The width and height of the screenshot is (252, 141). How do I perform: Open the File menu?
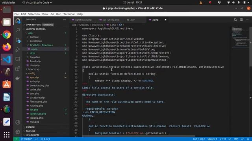(x=17, y=14)
